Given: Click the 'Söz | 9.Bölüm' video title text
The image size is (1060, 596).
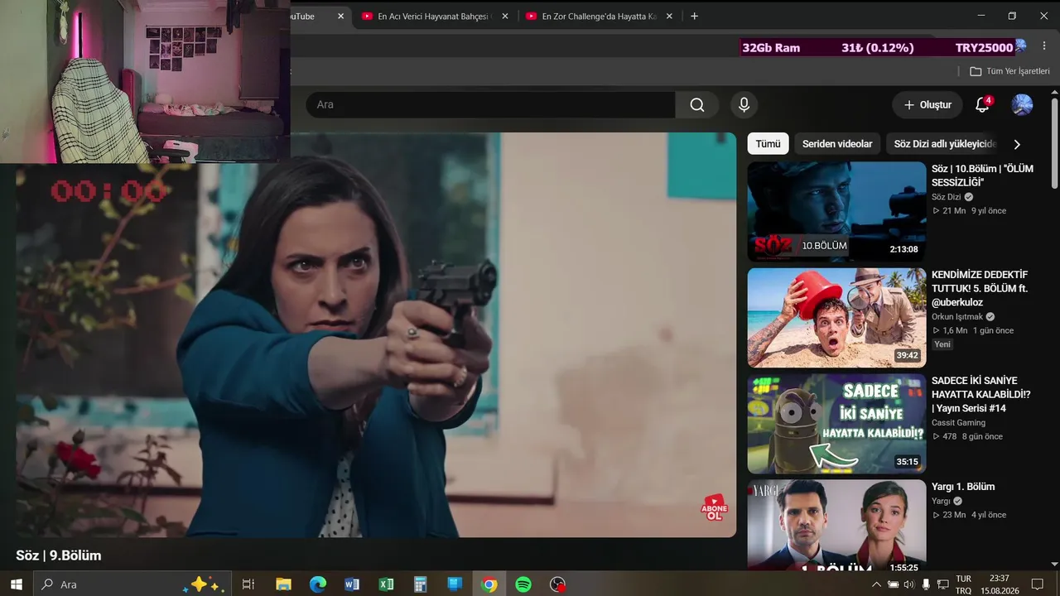Looking at the screenshot, I should tap(59, 555).
